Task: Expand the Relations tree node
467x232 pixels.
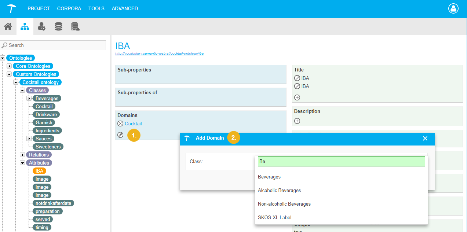Action: tap(23, 155)
